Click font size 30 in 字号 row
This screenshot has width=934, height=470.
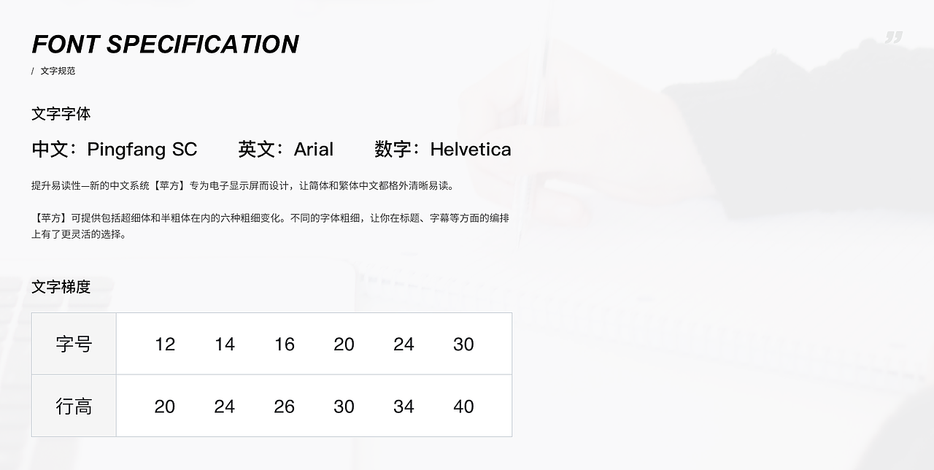tap(463, 344)
